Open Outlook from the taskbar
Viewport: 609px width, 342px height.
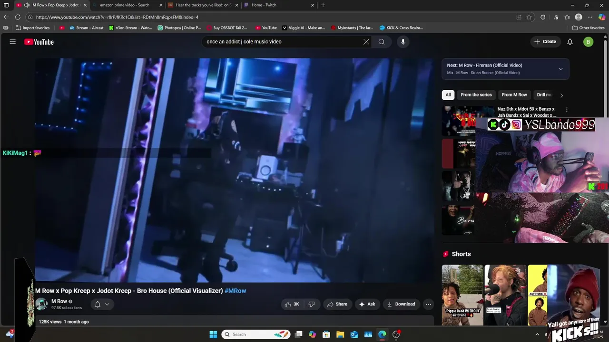[354, 334]
